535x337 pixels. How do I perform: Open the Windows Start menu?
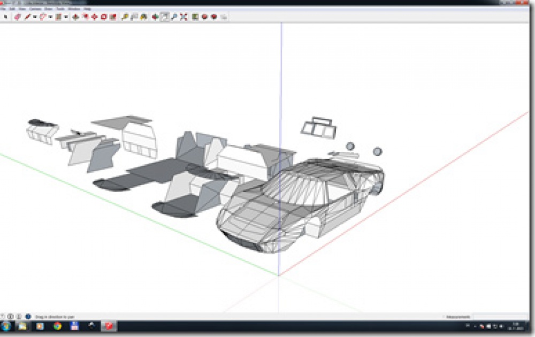(6, 326)
